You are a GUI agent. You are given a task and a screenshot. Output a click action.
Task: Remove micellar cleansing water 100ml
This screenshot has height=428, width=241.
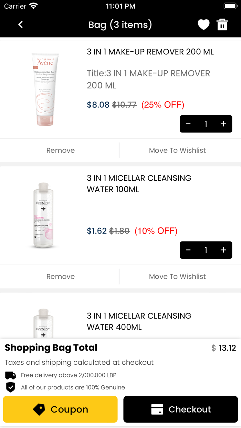click(61, 277)
